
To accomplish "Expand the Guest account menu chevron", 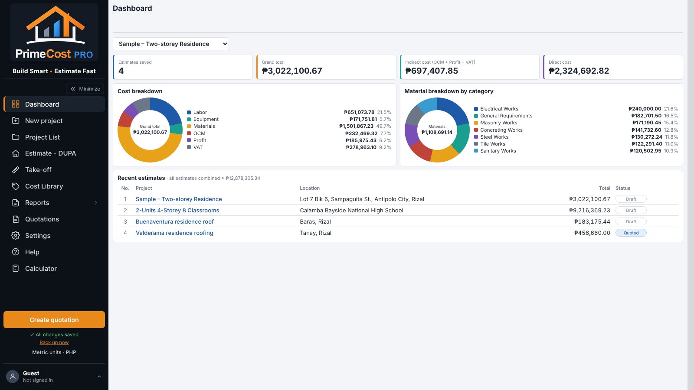I will click(99, 377).
